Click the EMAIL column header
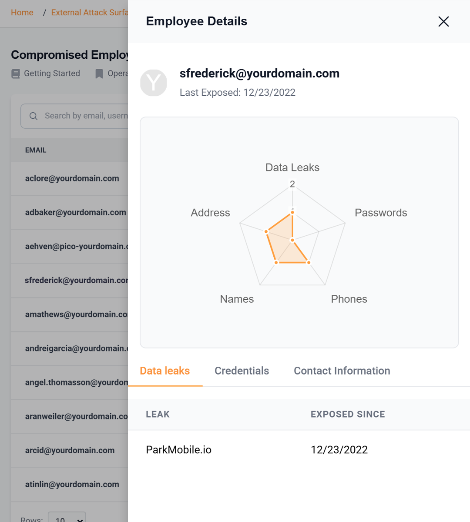The width and height of the screenshot is (470, 522). pos(36,150)
